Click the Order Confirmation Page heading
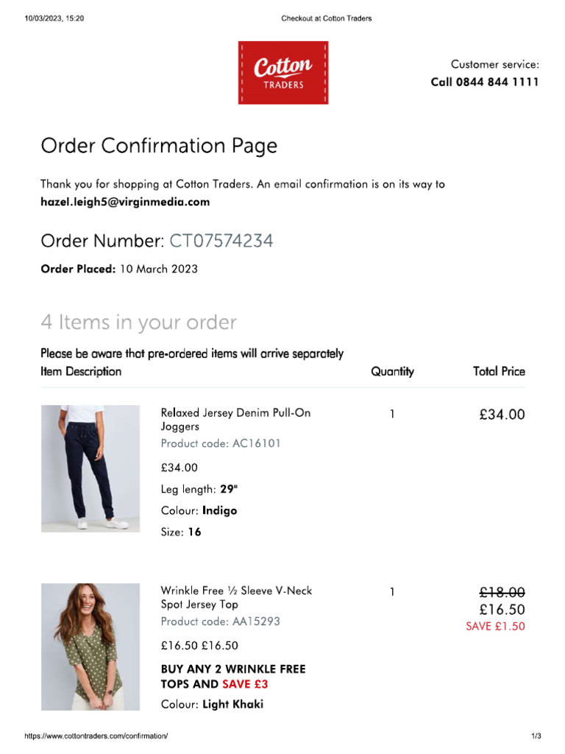565x754 pixels. click(x=159, y=147)
